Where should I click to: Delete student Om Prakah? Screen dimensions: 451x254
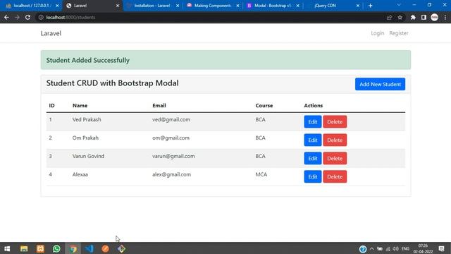(335, 140)
